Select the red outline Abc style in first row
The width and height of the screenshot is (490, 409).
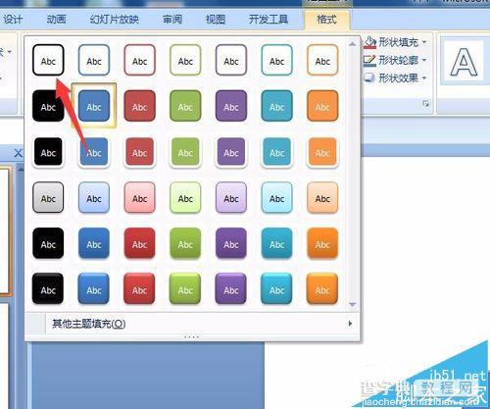[139, 60]
